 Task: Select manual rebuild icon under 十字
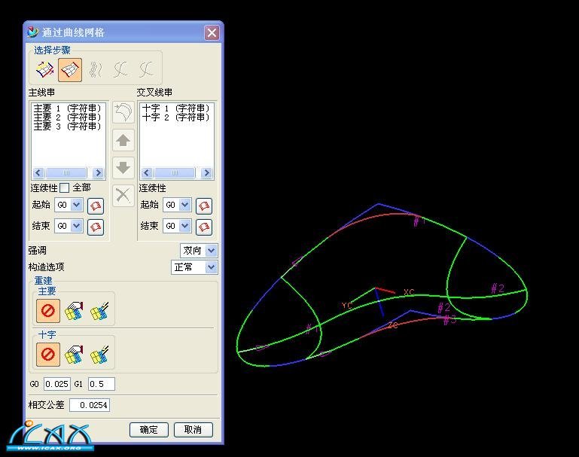74,355
